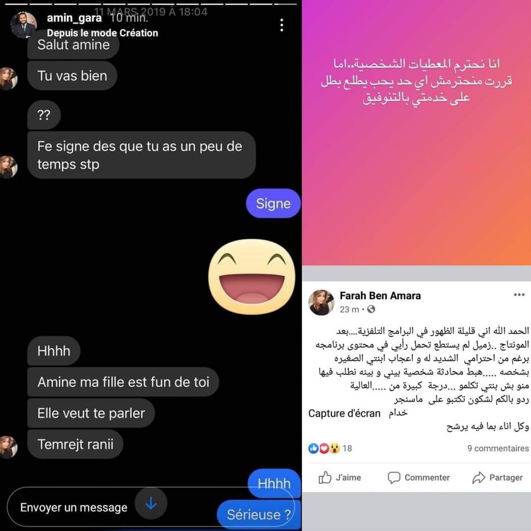Image resolution: width=531 pixels, height=531 pixels.
Task: Open the amin_gara username link
Action: click(74, 18)
